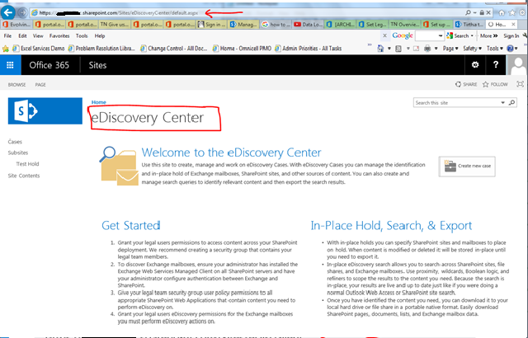Click the Focus on Content icon
The height and width of the screenshot is (338, 528).
coord(521,84)
